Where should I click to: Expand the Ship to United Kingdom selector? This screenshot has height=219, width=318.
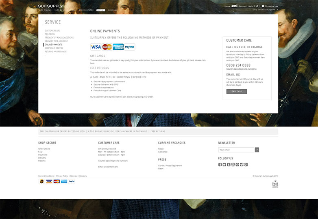tap(265, 10)
